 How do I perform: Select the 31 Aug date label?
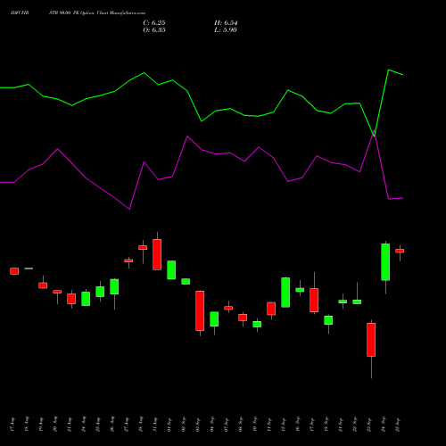(155, 425)
